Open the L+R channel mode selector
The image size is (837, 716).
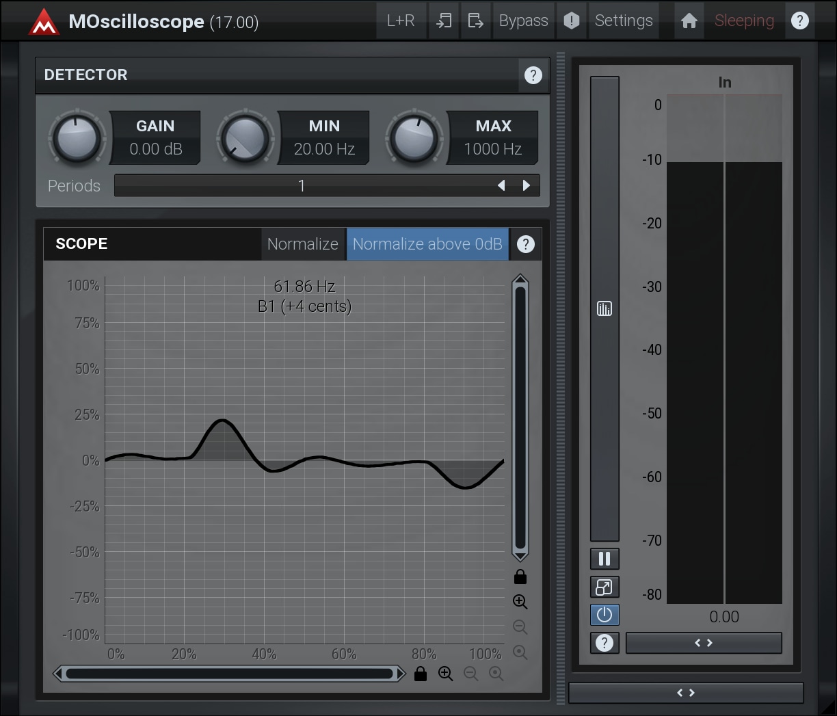coord(401,21)
